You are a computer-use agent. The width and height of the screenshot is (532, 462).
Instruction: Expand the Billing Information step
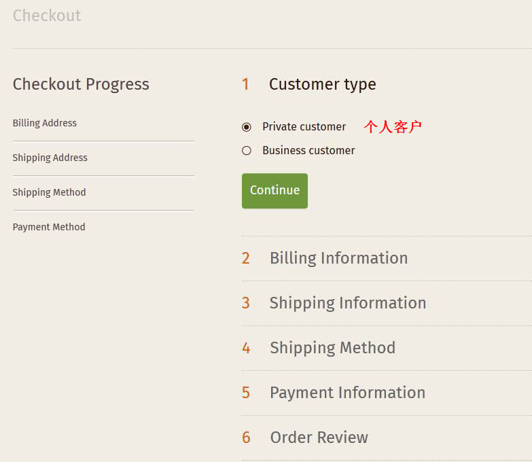(338, 258)
